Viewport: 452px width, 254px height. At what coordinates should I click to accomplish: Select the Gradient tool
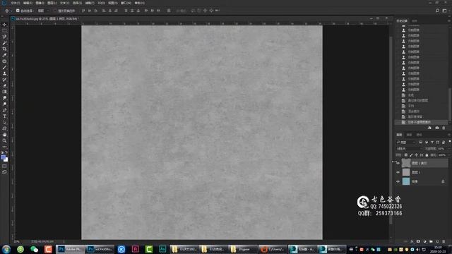pos(4,92)
